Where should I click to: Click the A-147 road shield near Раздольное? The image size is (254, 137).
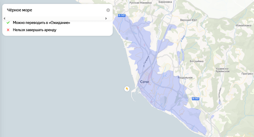pyautogui.click(x=195, y=99)
